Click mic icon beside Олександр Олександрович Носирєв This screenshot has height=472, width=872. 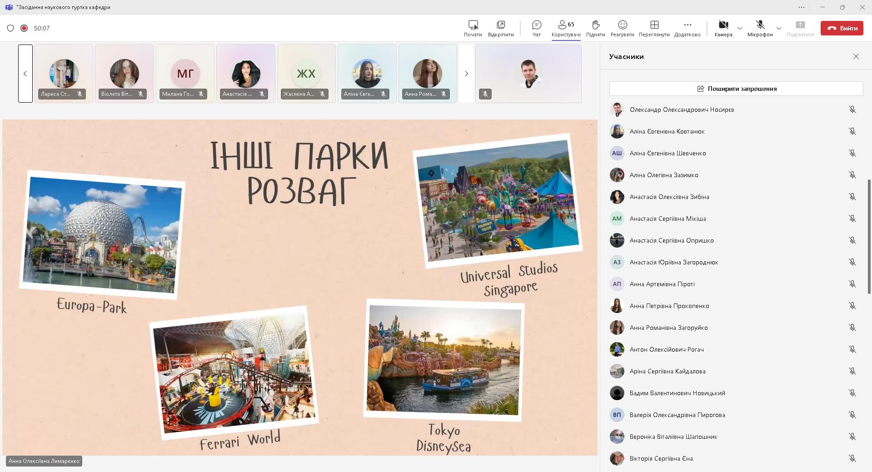click(x=852, y=109)
